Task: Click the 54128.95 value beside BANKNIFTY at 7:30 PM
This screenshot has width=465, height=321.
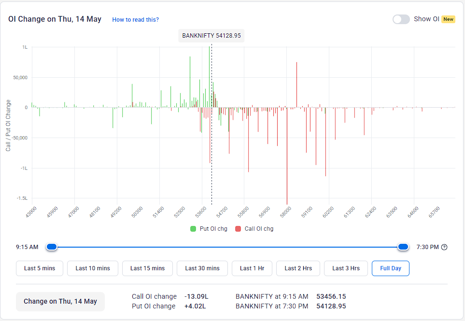Action: (331, 306)
